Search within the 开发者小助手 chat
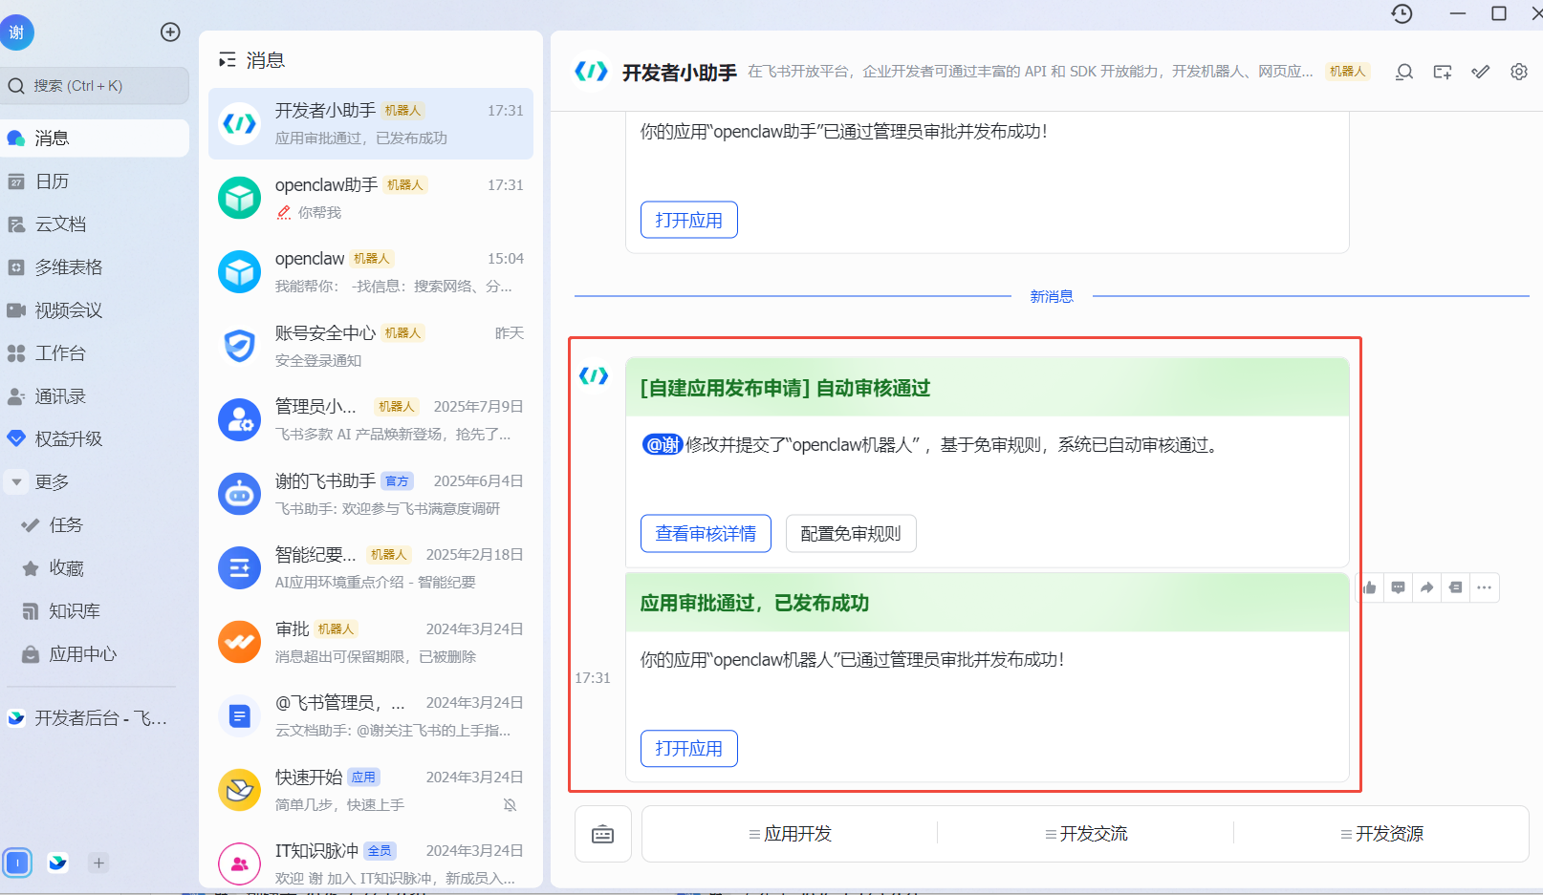 coord(1403,72)
